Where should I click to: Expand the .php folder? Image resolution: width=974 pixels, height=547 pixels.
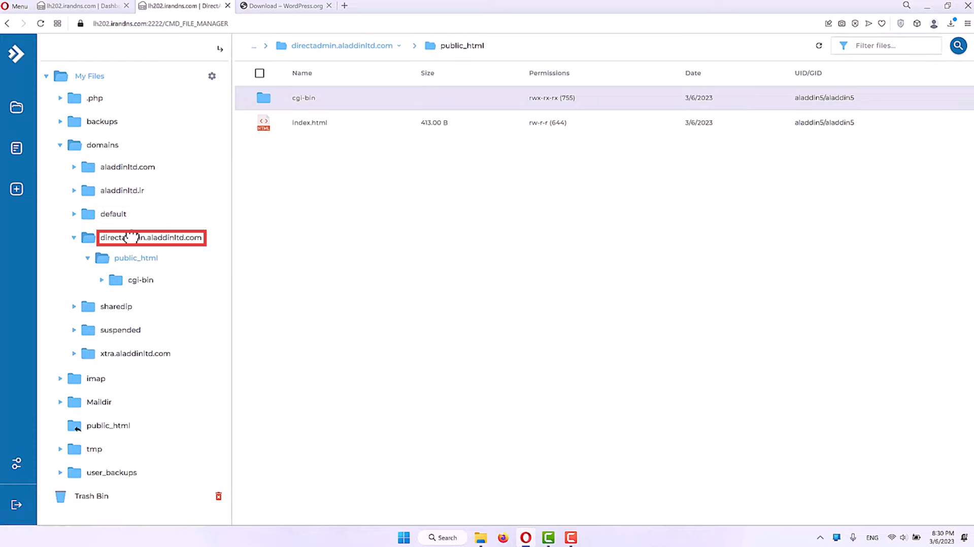60,98
